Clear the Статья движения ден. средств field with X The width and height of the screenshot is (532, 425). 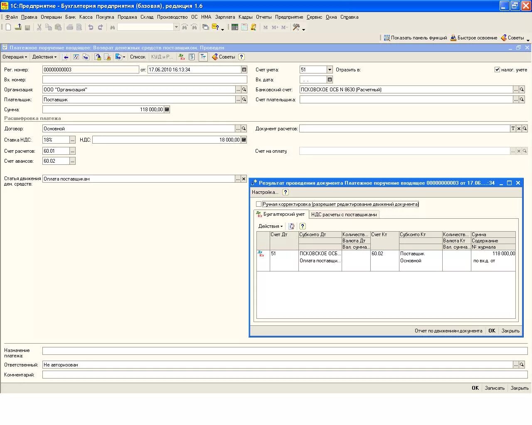click(x=244, y=179)
